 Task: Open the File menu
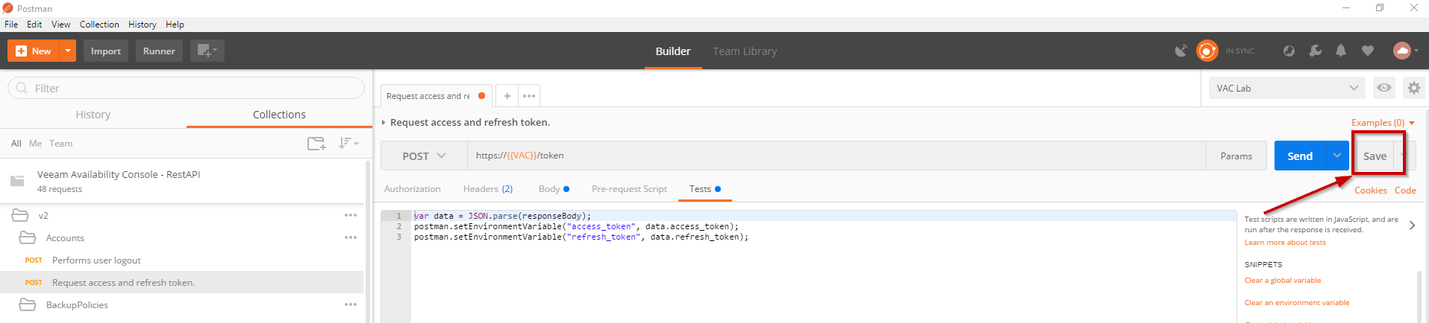[11, 25]
